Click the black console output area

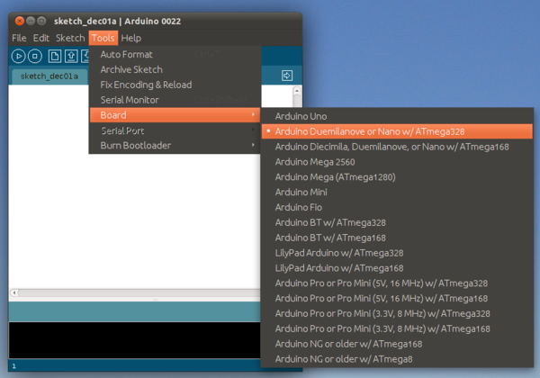[134, 340]
